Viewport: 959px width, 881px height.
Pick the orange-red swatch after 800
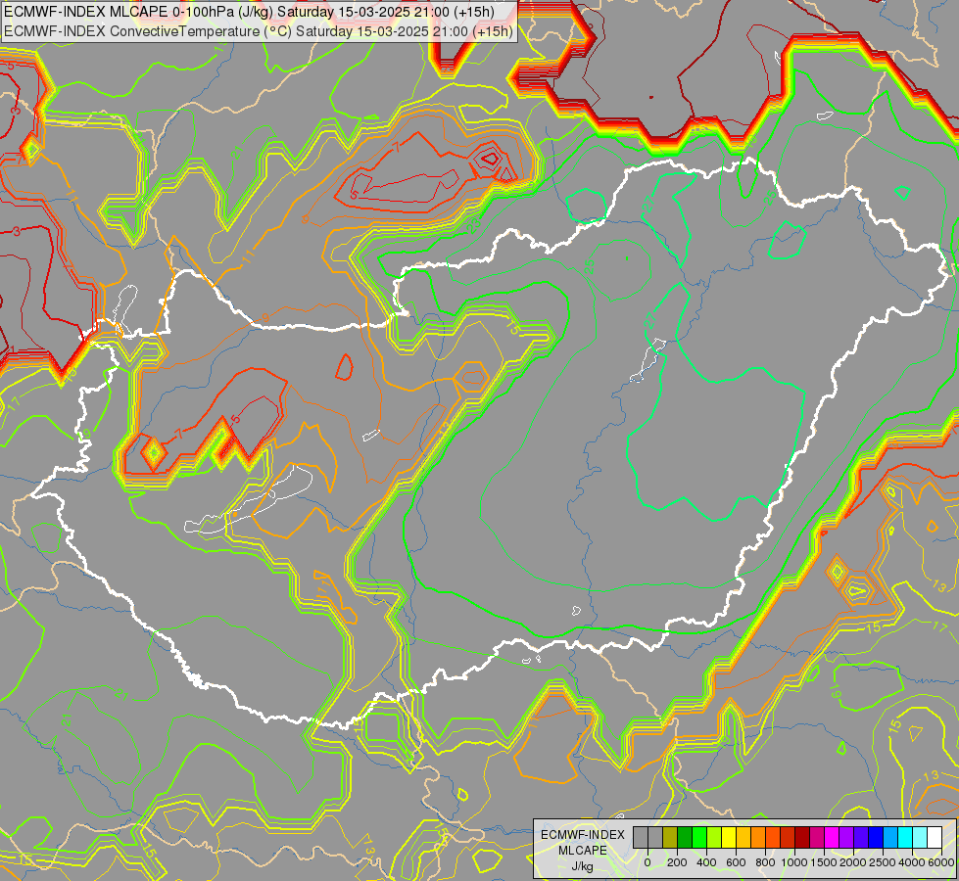point(773,838)
